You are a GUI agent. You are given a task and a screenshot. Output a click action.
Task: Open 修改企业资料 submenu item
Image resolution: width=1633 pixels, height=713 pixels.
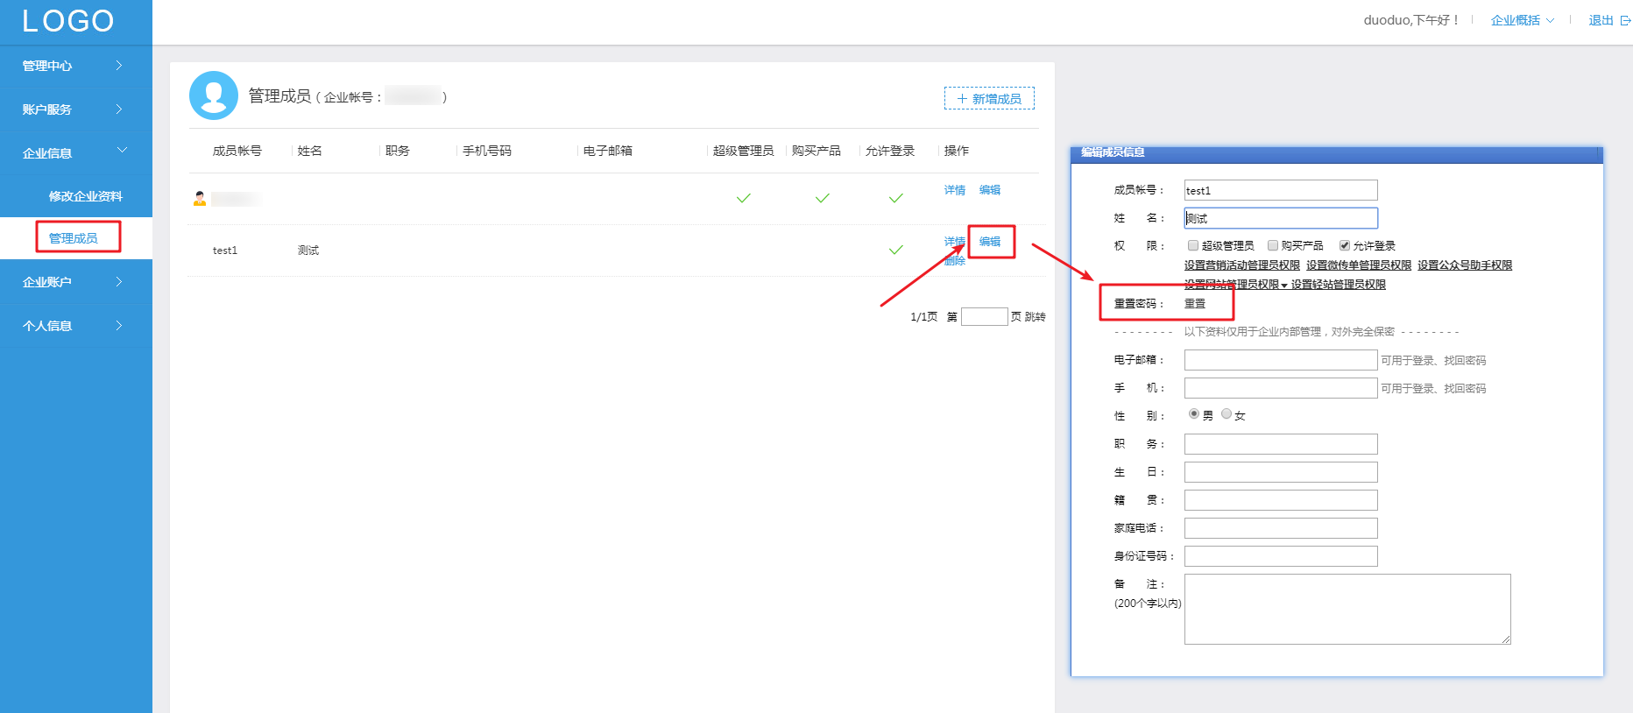pos(85,196)
